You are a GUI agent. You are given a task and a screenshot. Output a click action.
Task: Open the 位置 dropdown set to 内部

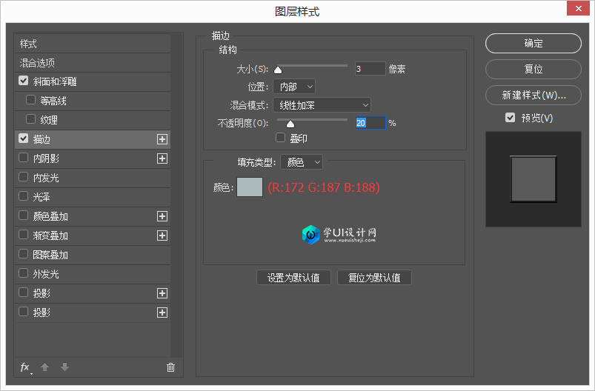294,87
